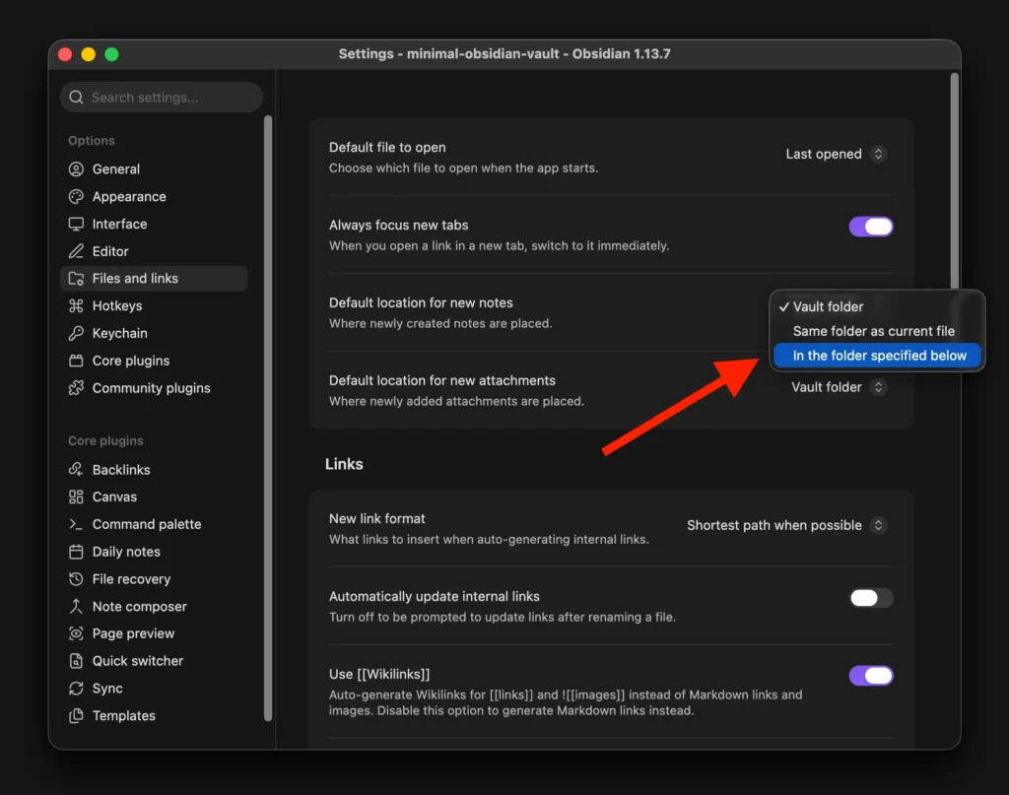Open Note composer plugin settings
Image resolution: width=1009 pixels, height=795 pixels.
pos(154,607)
